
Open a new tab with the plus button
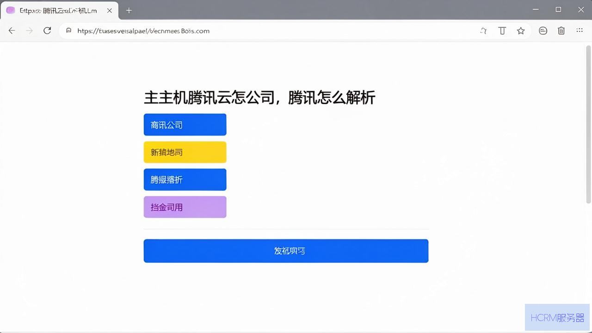click(129, 10)
